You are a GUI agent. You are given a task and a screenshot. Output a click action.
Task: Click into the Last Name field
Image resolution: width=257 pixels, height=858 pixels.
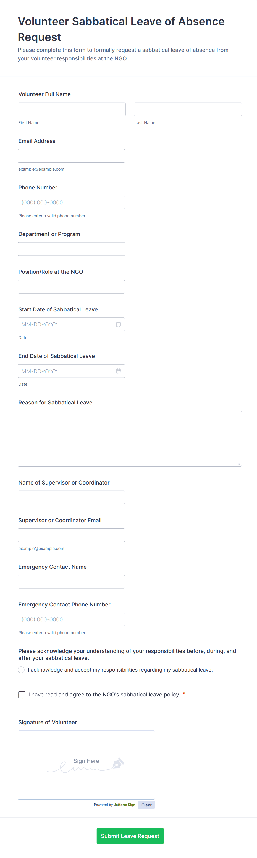pyautogui.click(x=188, y=109)
